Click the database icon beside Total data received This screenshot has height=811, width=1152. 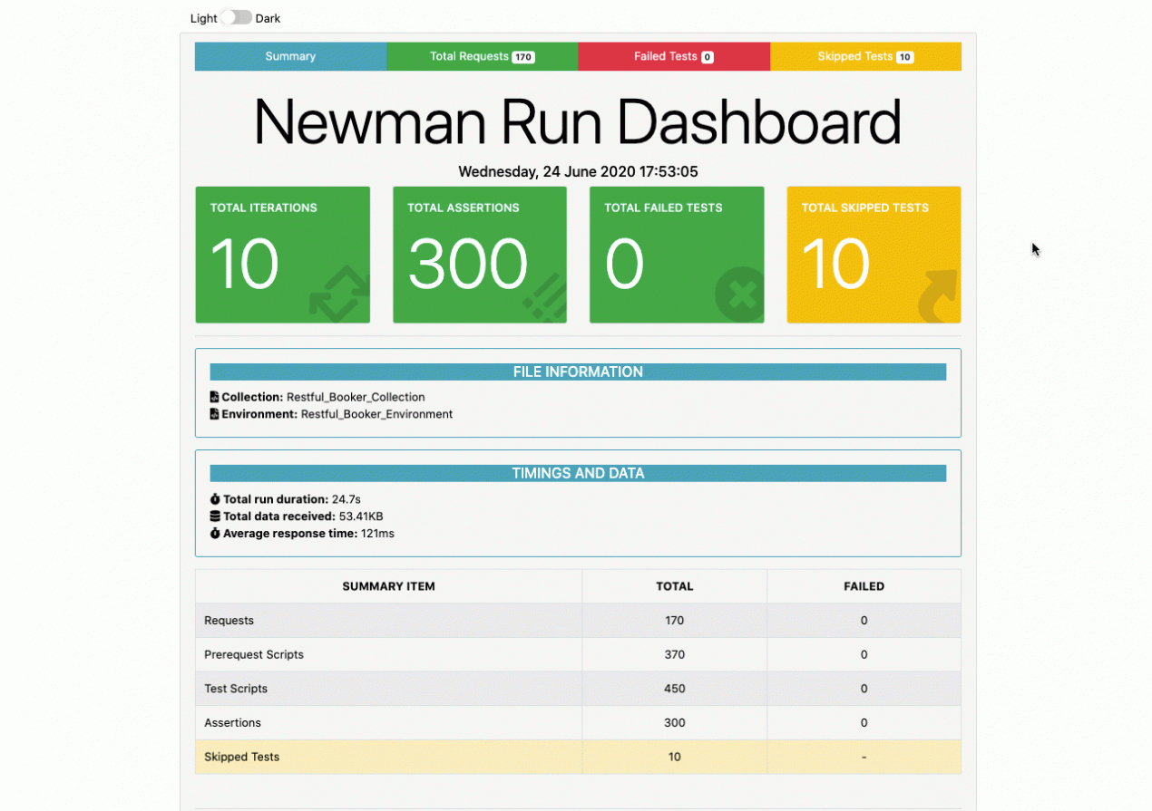(215, 517)
